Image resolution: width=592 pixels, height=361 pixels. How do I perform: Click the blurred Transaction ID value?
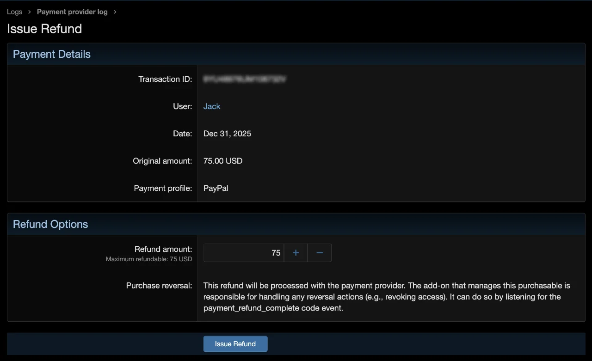(x=244, y=80)
